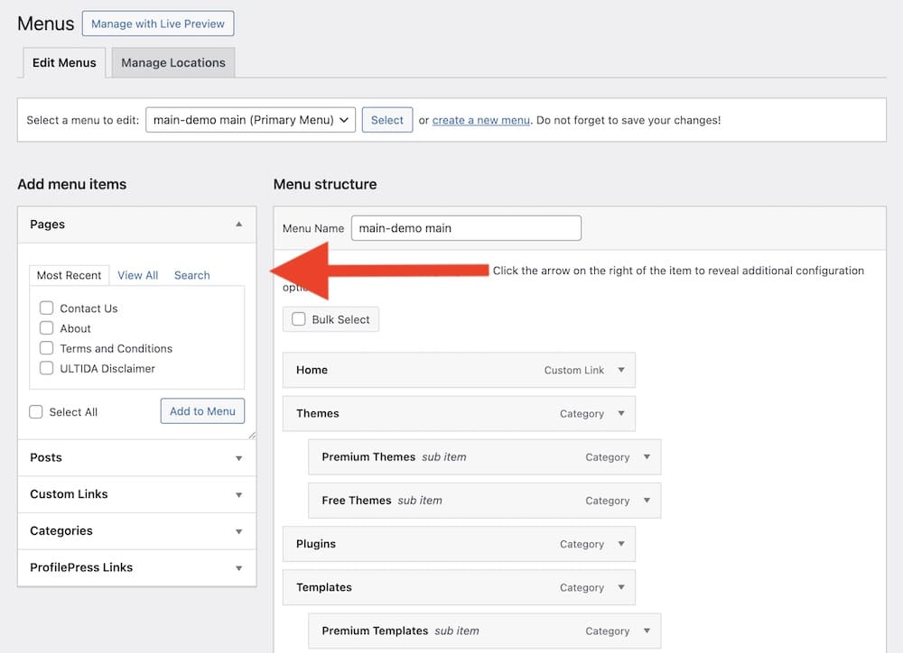Click the Home menu item title

tap(312, 370)
